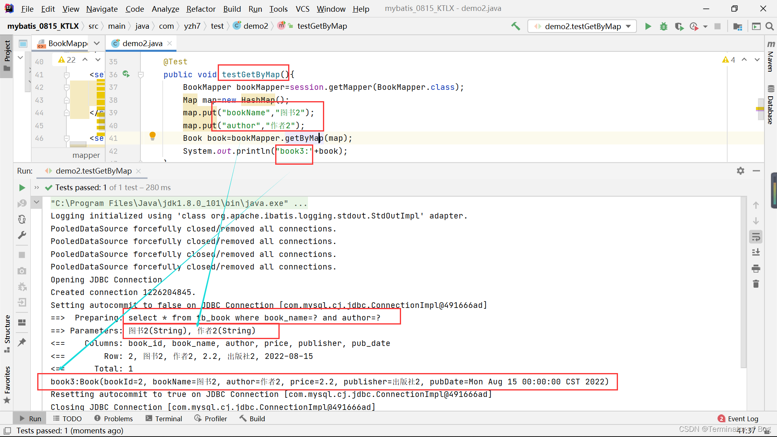This screenshot has height=437, width=777.
Task: Open the TODO tool tab
Action: pyautogui.click(x=68, y=418)
